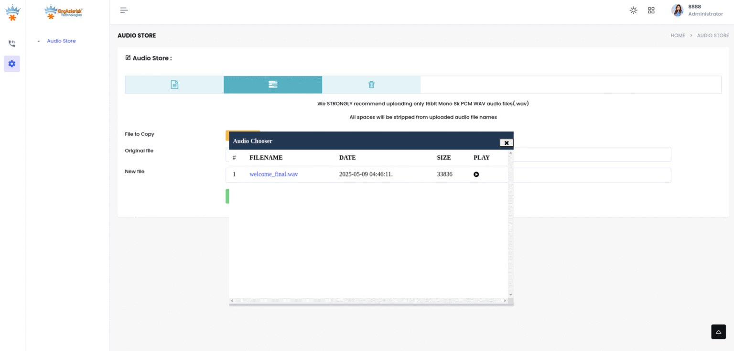Screen dimensions: 734x351
Task: Open the Upload Audio tab icon
Action: [174, 84]
